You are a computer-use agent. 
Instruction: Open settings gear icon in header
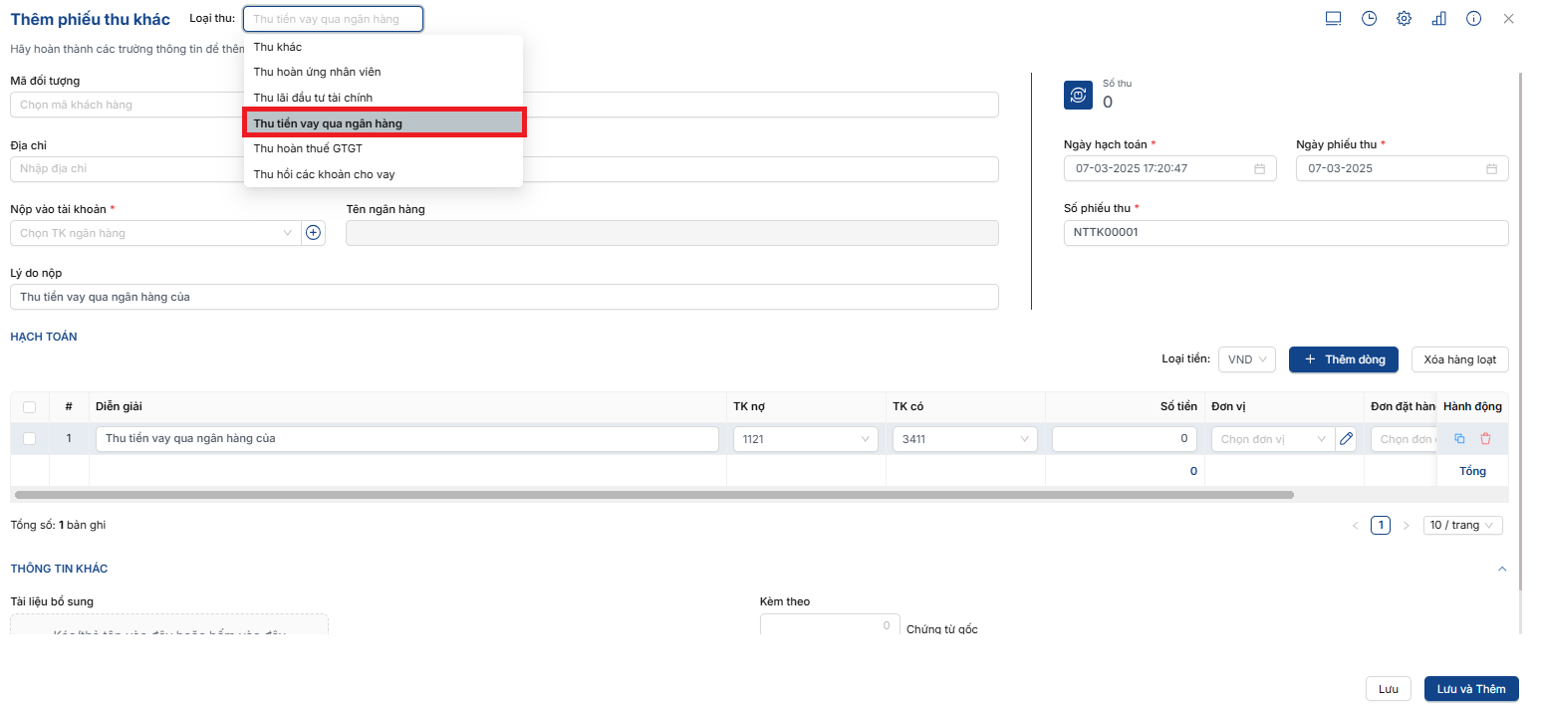1404,19
